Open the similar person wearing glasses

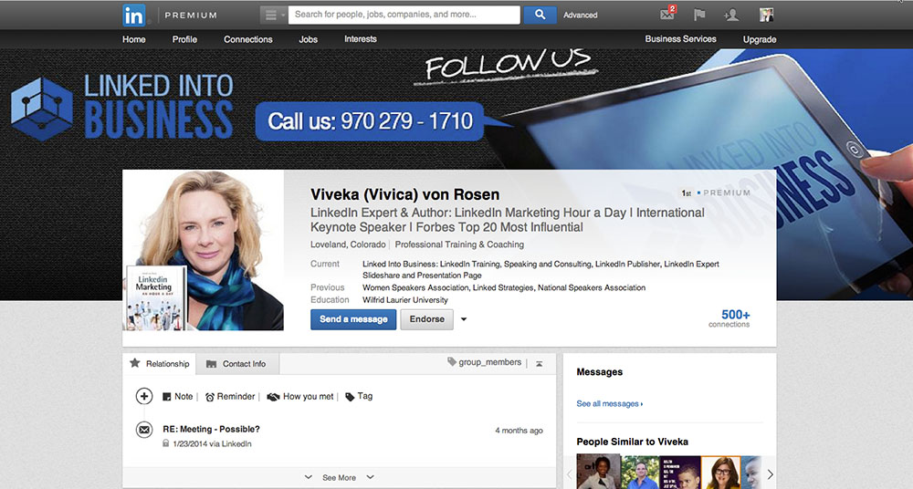point(721,472)
